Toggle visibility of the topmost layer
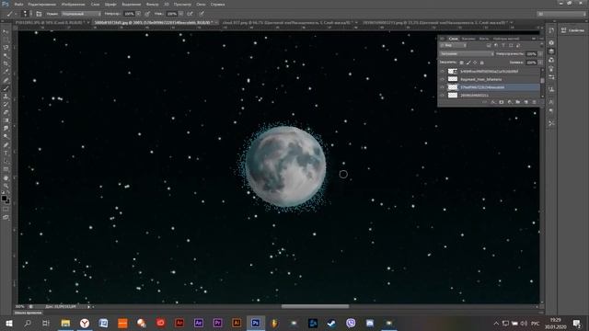Viewport: 589px width, 331px height. coord(442,72)
